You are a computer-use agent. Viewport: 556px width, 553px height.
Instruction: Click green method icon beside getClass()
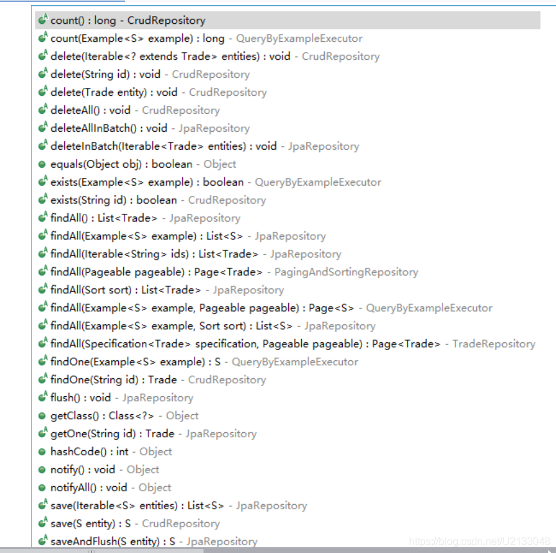point(42,416)
